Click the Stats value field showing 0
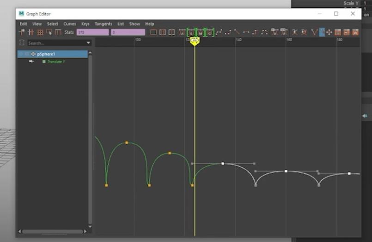Screen dimensions: 372x242 point(128,32)
